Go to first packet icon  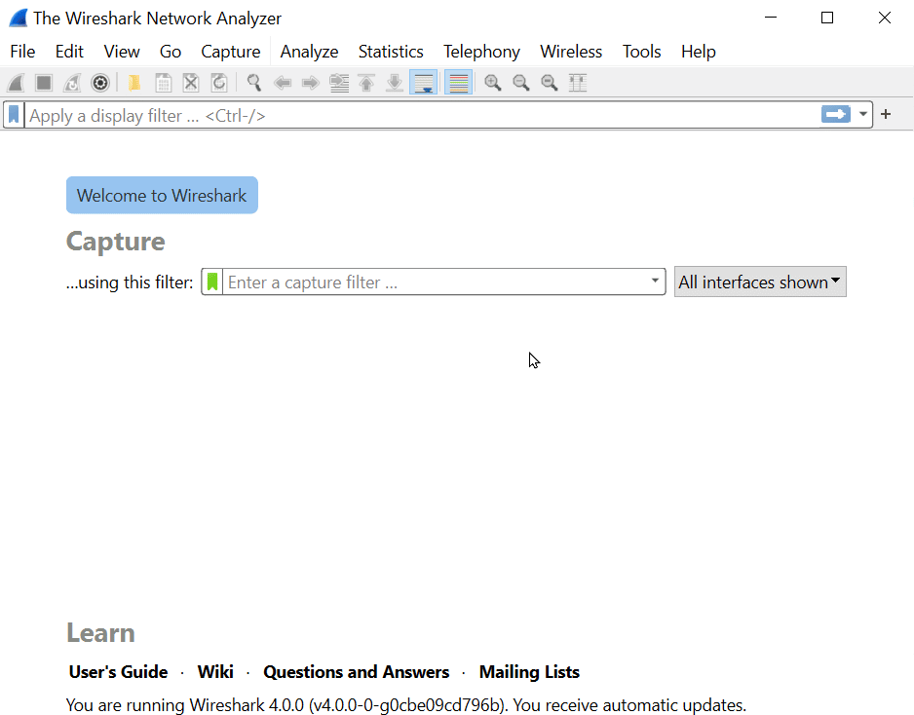pyautogui.click(x=366, y=83)
